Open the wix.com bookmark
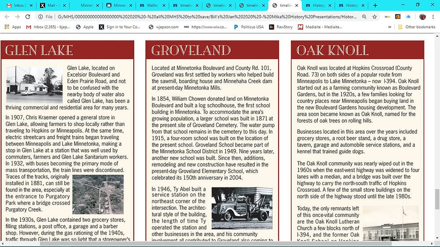The image size is (440, 247). click(206, 27)
